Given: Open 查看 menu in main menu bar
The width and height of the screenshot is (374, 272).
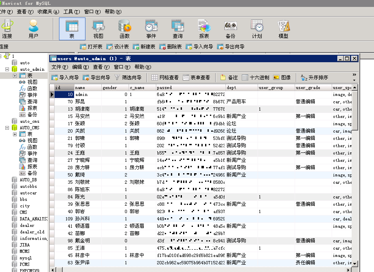Looking at the screenshot, I should pyautogui.click(x=25, y=12).
